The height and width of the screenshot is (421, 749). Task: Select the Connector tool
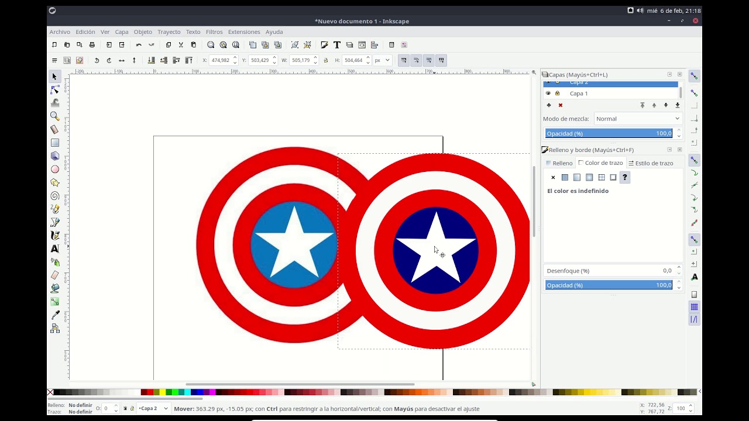tap(55, 329)
